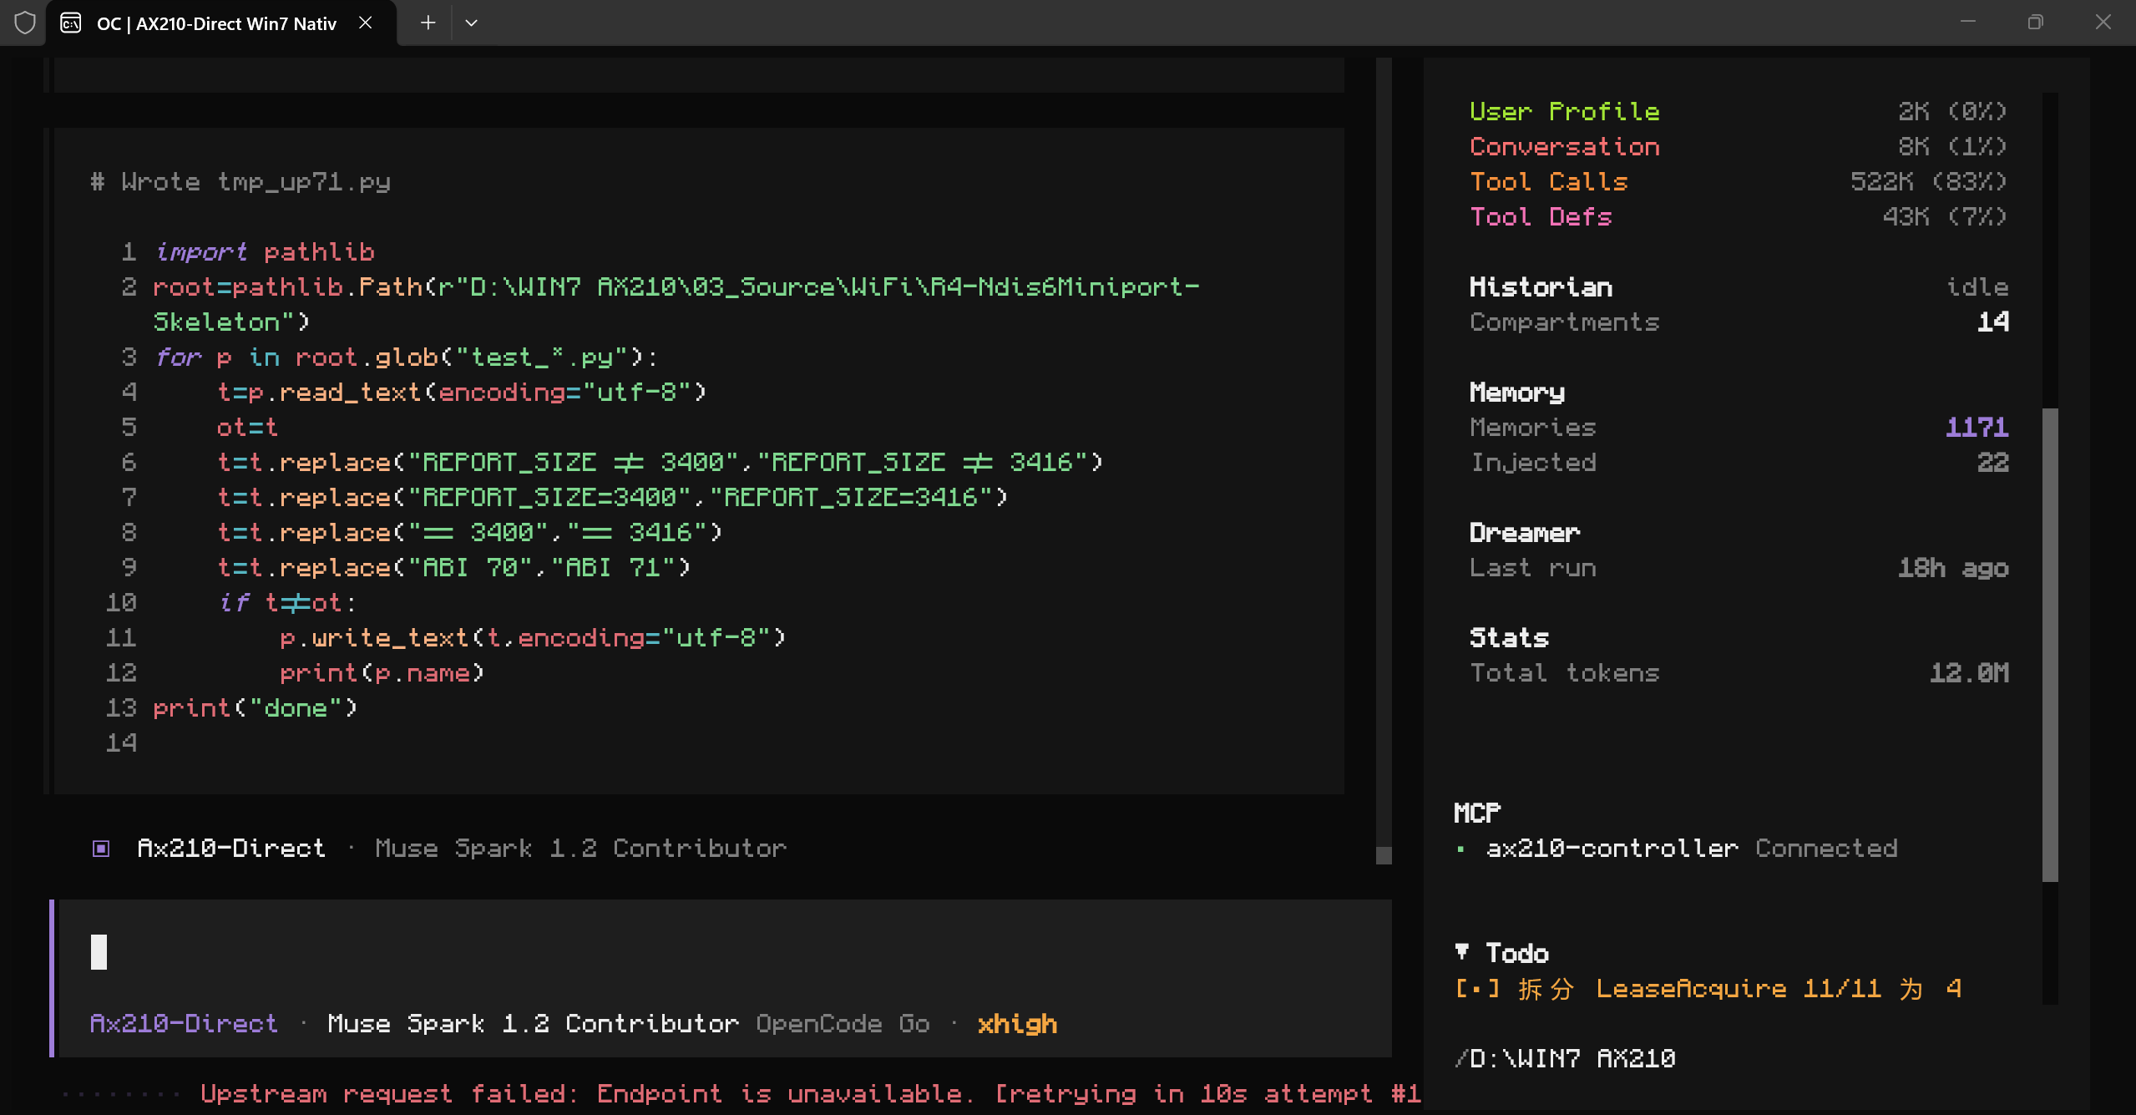Minimize the terminal window

[1967, 23]
